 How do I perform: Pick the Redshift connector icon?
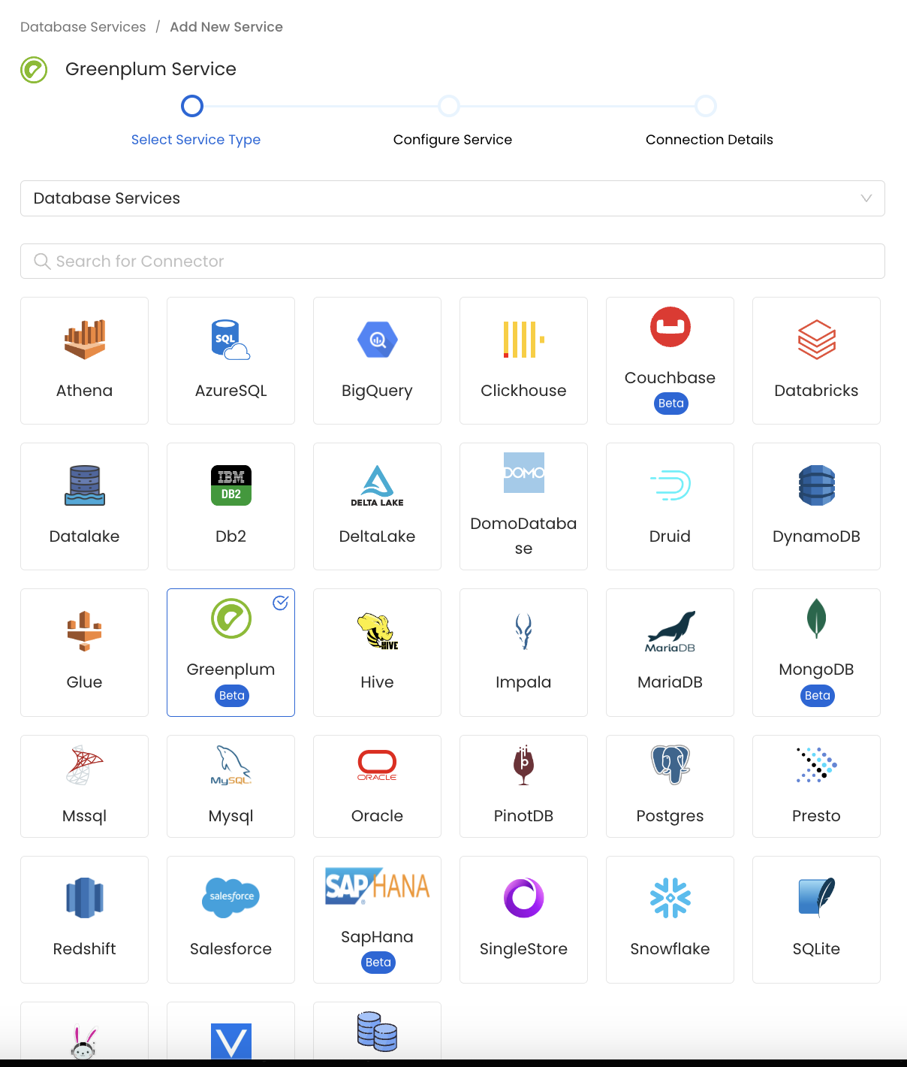tap(84, 898)
